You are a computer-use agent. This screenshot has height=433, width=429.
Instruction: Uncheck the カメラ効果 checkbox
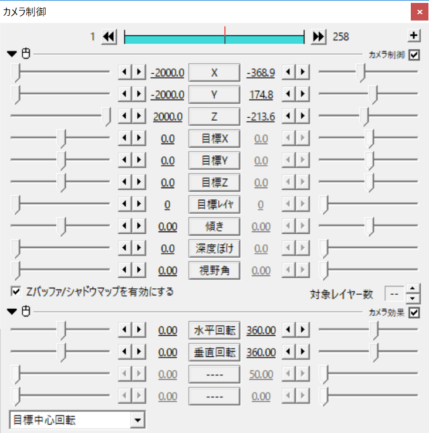point(414,313)
